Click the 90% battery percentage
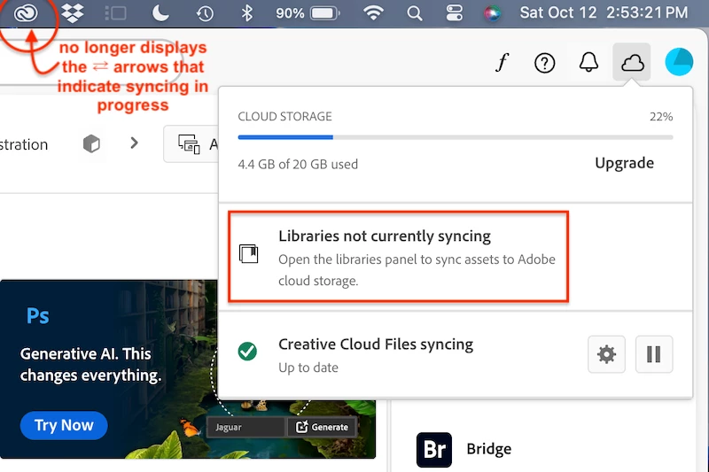Image resolution: width=709 pixels, height=472 pixels. (290, 13)
